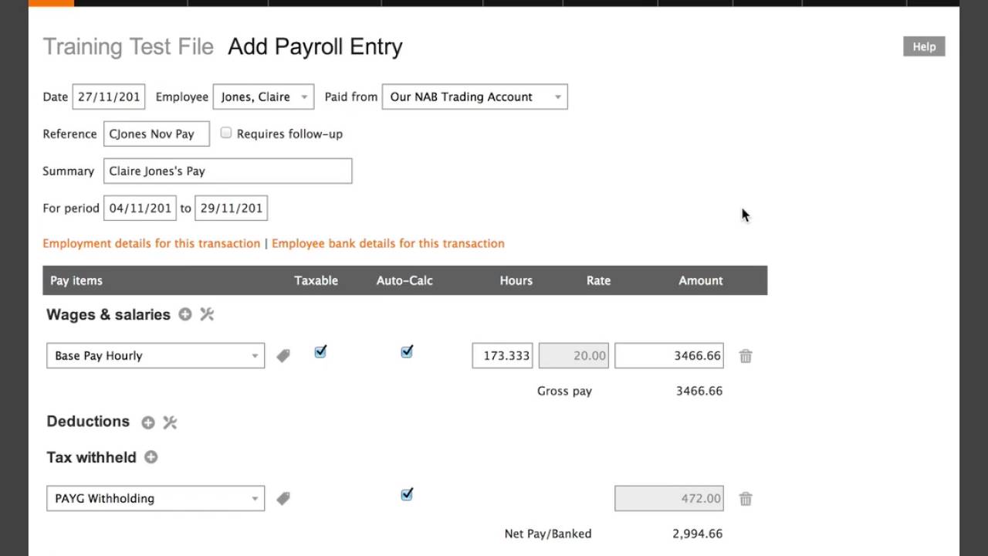Delete the Base Pay Hourly row
Image resolution: width=988 pixels, height=556 pixels.
pyautogui.click(x=746, y=356)
